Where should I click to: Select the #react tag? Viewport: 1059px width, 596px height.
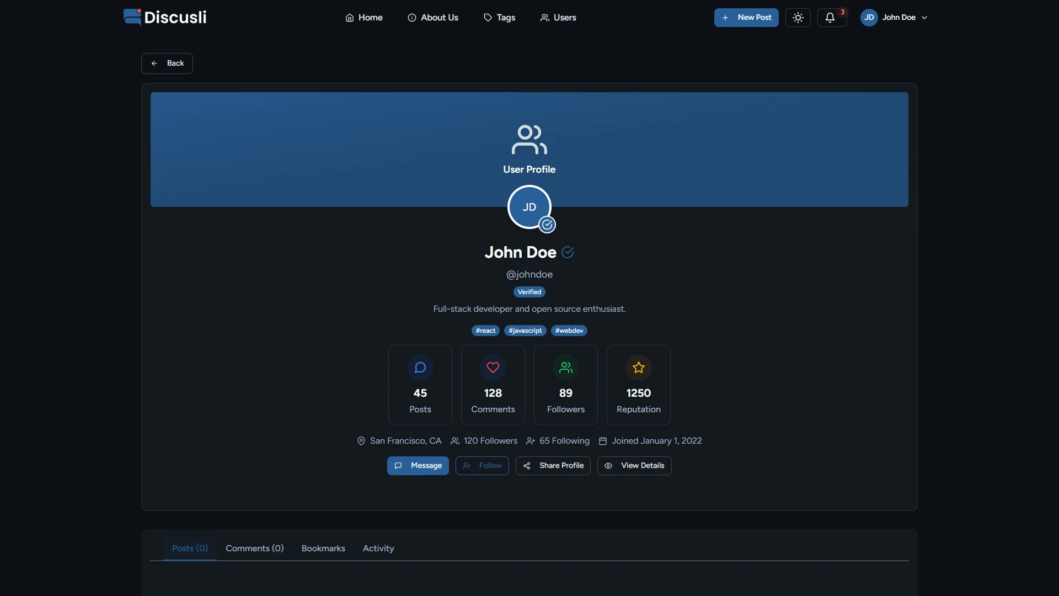485,331
